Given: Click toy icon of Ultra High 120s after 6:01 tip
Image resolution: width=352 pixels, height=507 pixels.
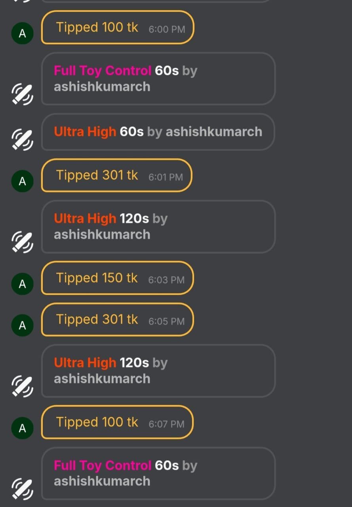Looking at the screenshot, I should (22, 242).
